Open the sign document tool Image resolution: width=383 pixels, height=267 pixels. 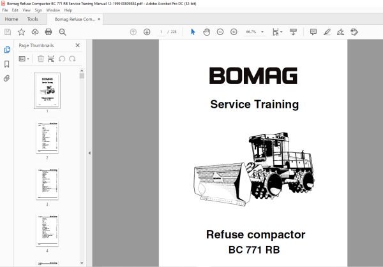coord(340,32)
